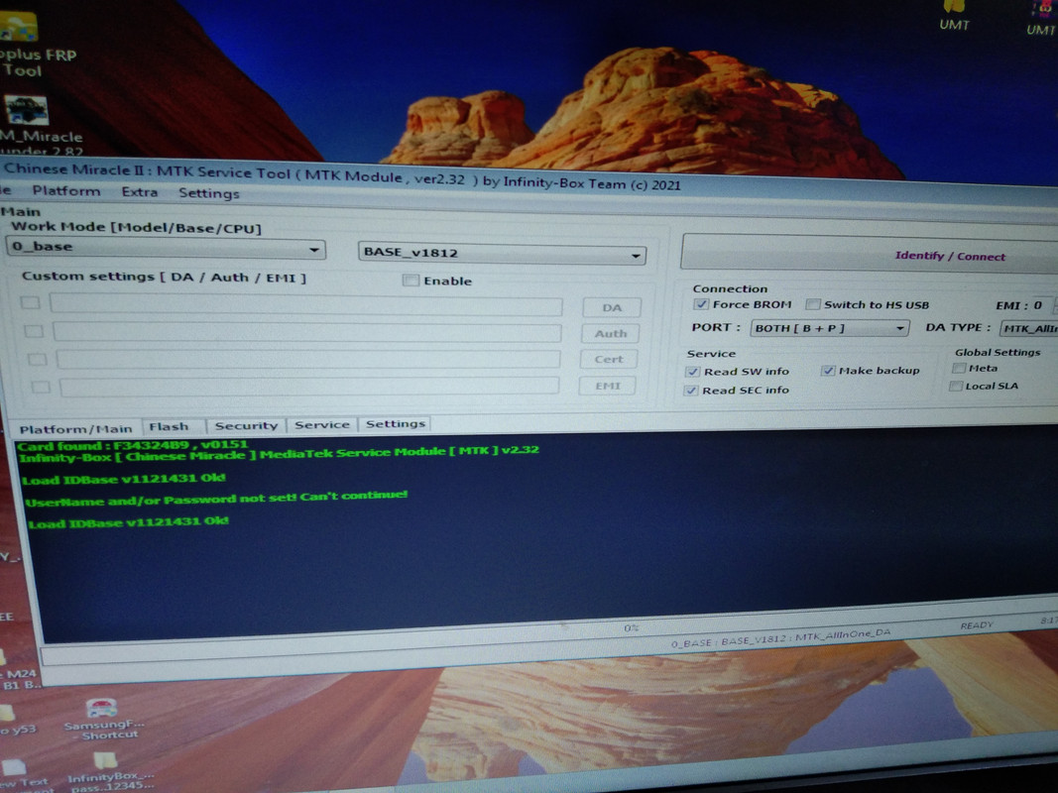Viewport: 1058px width, 793px height.
Task: Toggle Make backup checkbox
Action: coord(829,370)
